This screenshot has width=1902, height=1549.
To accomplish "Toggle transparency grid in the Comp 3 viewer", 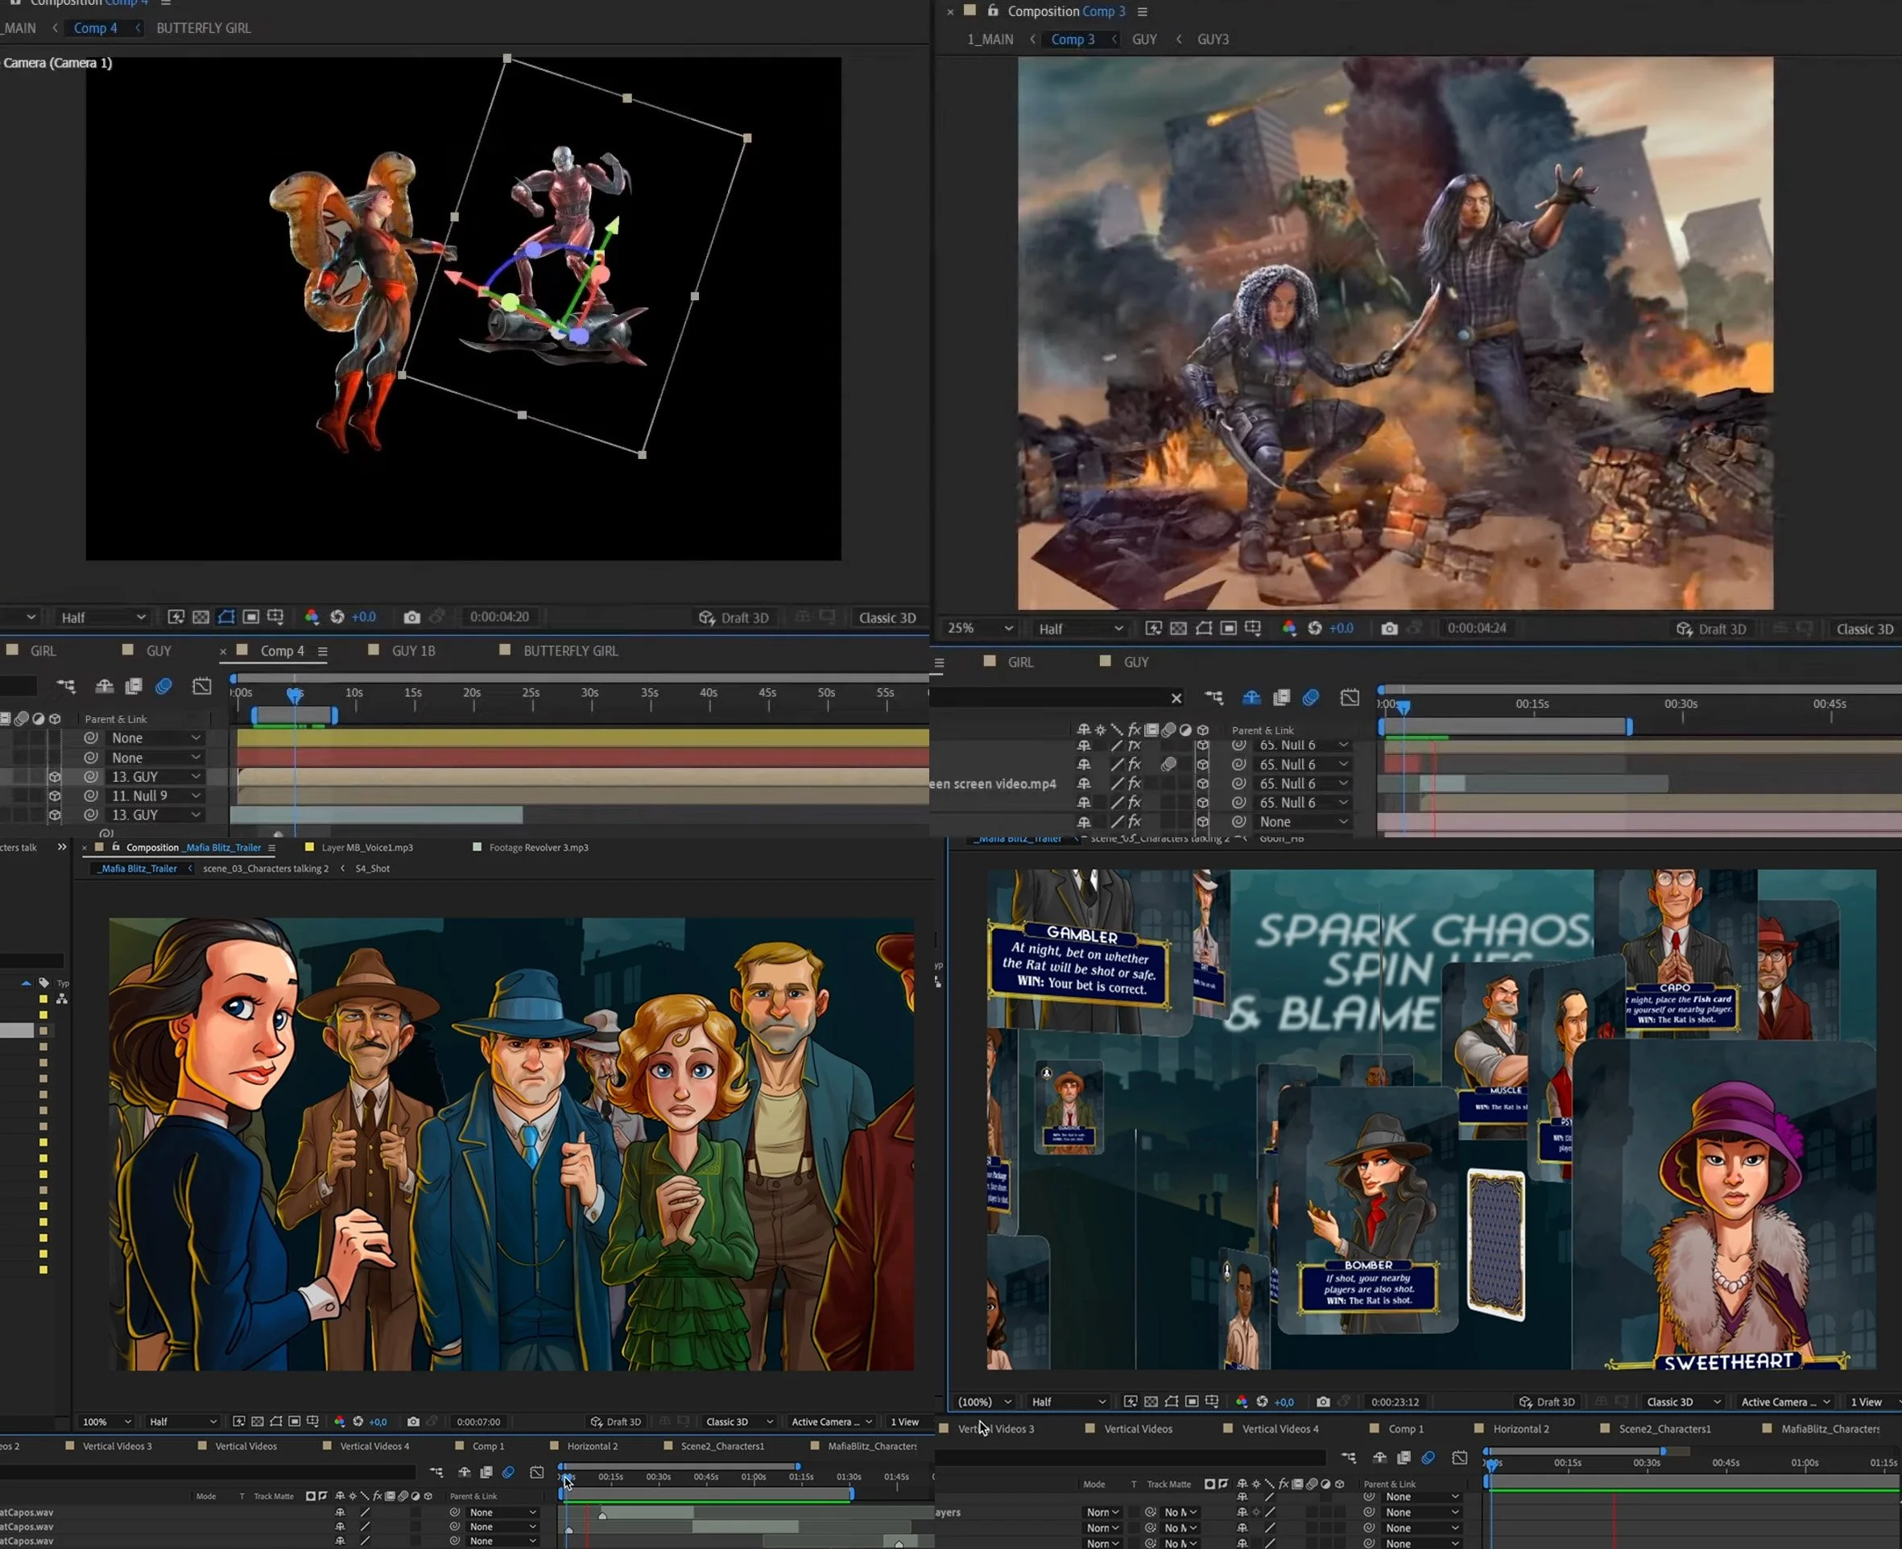I will click(1178, 629).
